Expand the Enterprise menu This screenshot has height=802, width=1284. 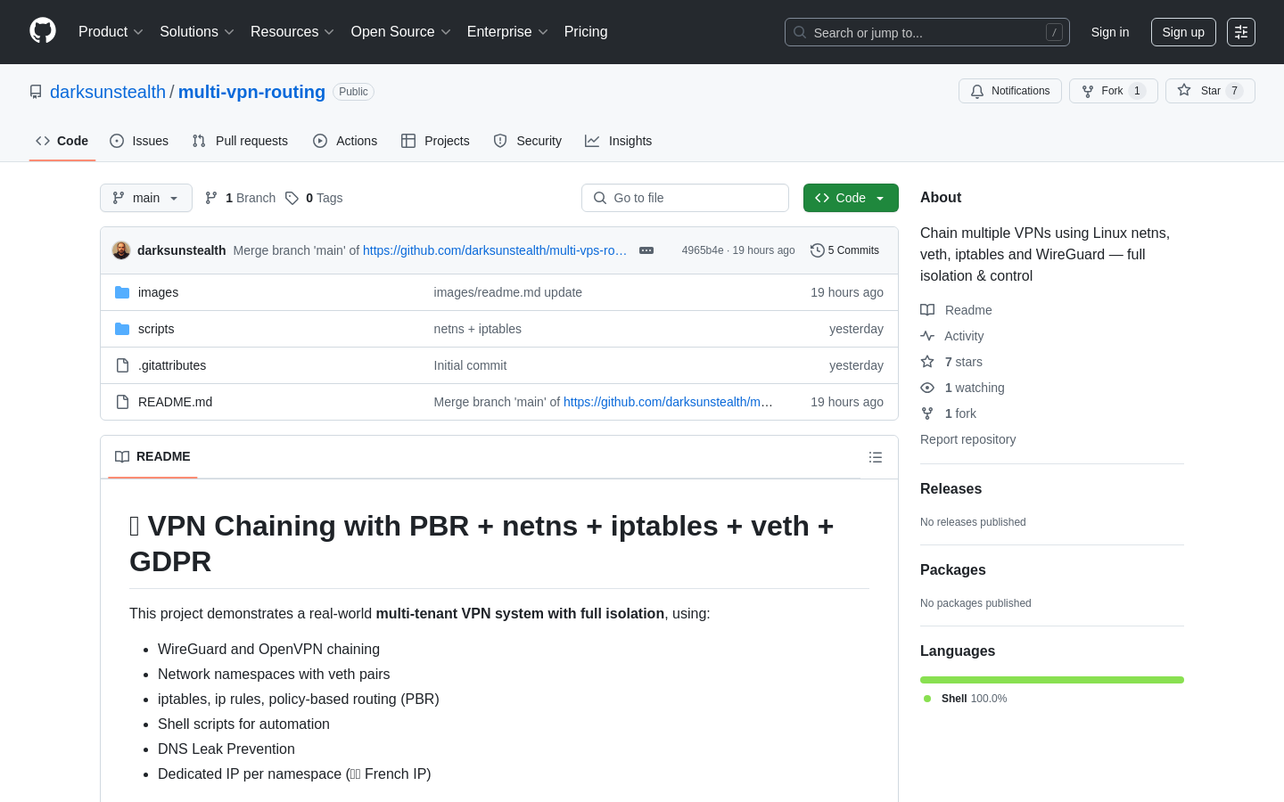507,32
